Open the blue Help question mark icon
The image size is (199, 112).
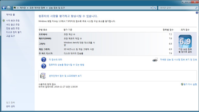coord(197,13)
